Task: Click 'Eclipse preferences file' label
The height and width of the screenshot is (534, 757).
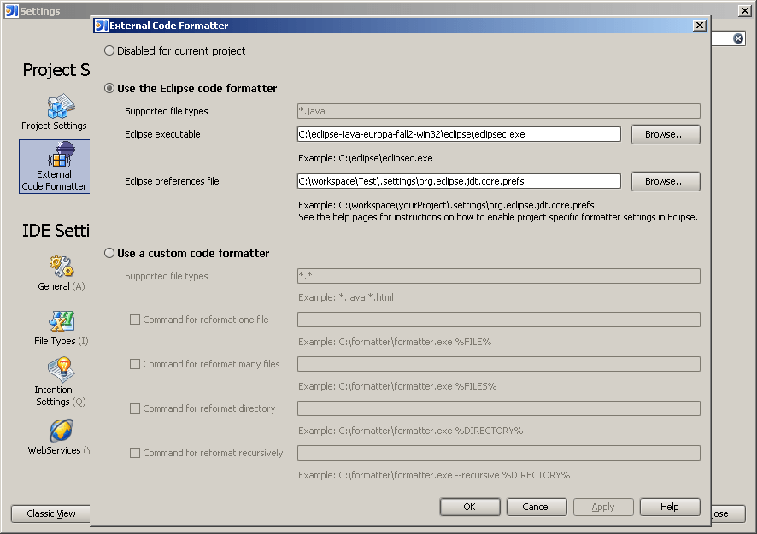Action: click(x=172, y=181)
